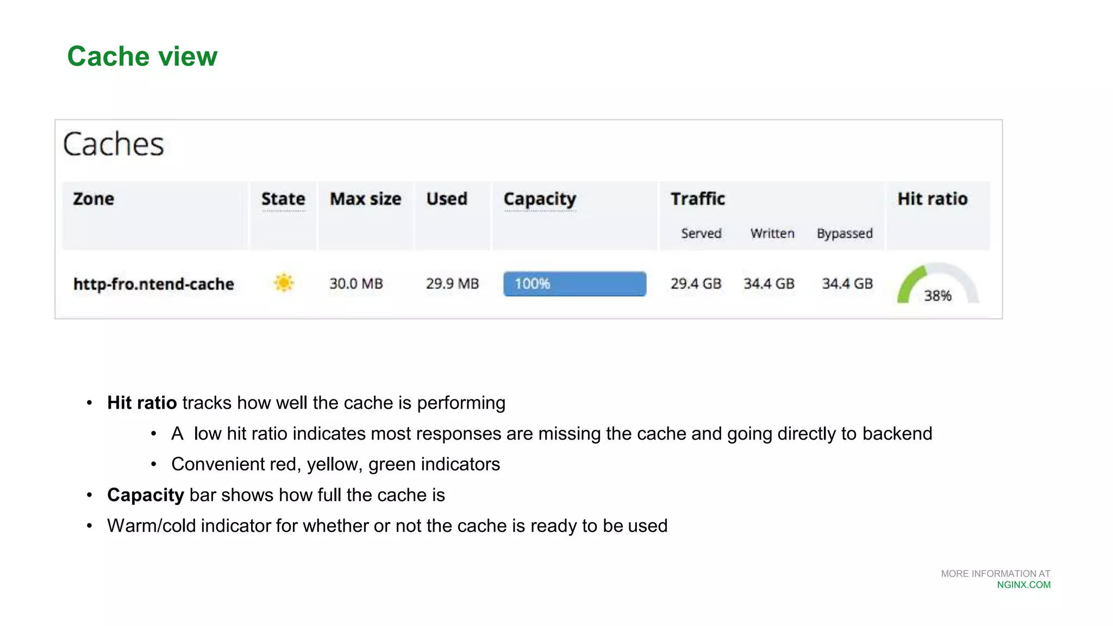The image size is (1113, 626).
Task: Click the 100% capacity progress bar
Action: [575, 284]
